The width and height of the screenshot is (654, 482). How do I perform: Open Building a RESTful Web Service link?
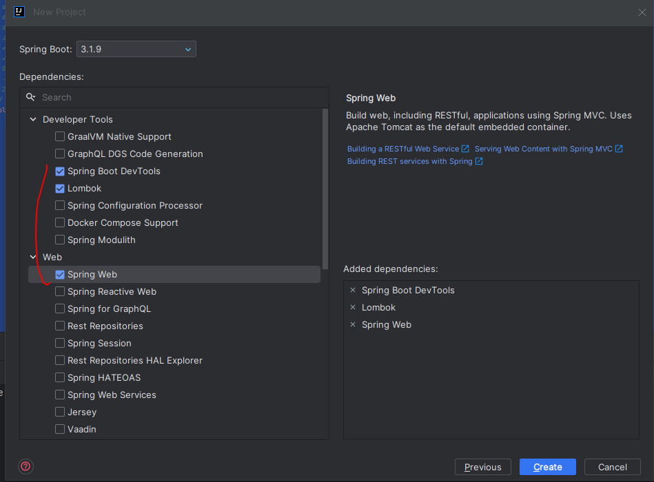pyautogui.click(x=408, y=149)
